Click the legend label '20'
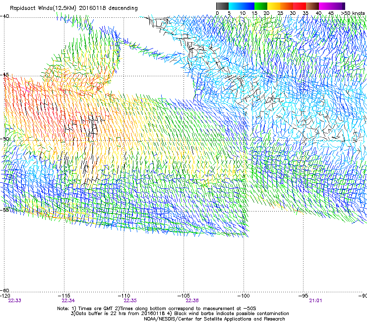This screenshot has height=322, width=367. 266,13
